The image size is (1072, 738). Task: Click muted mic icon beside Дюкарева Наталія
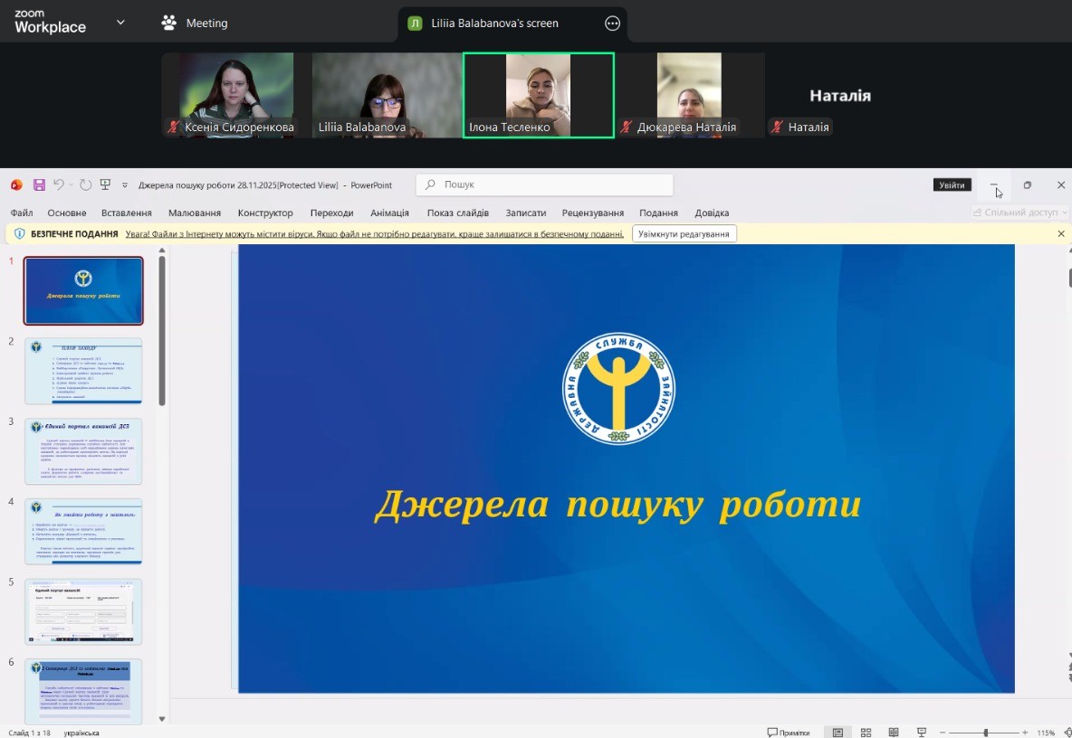point(626,127)
